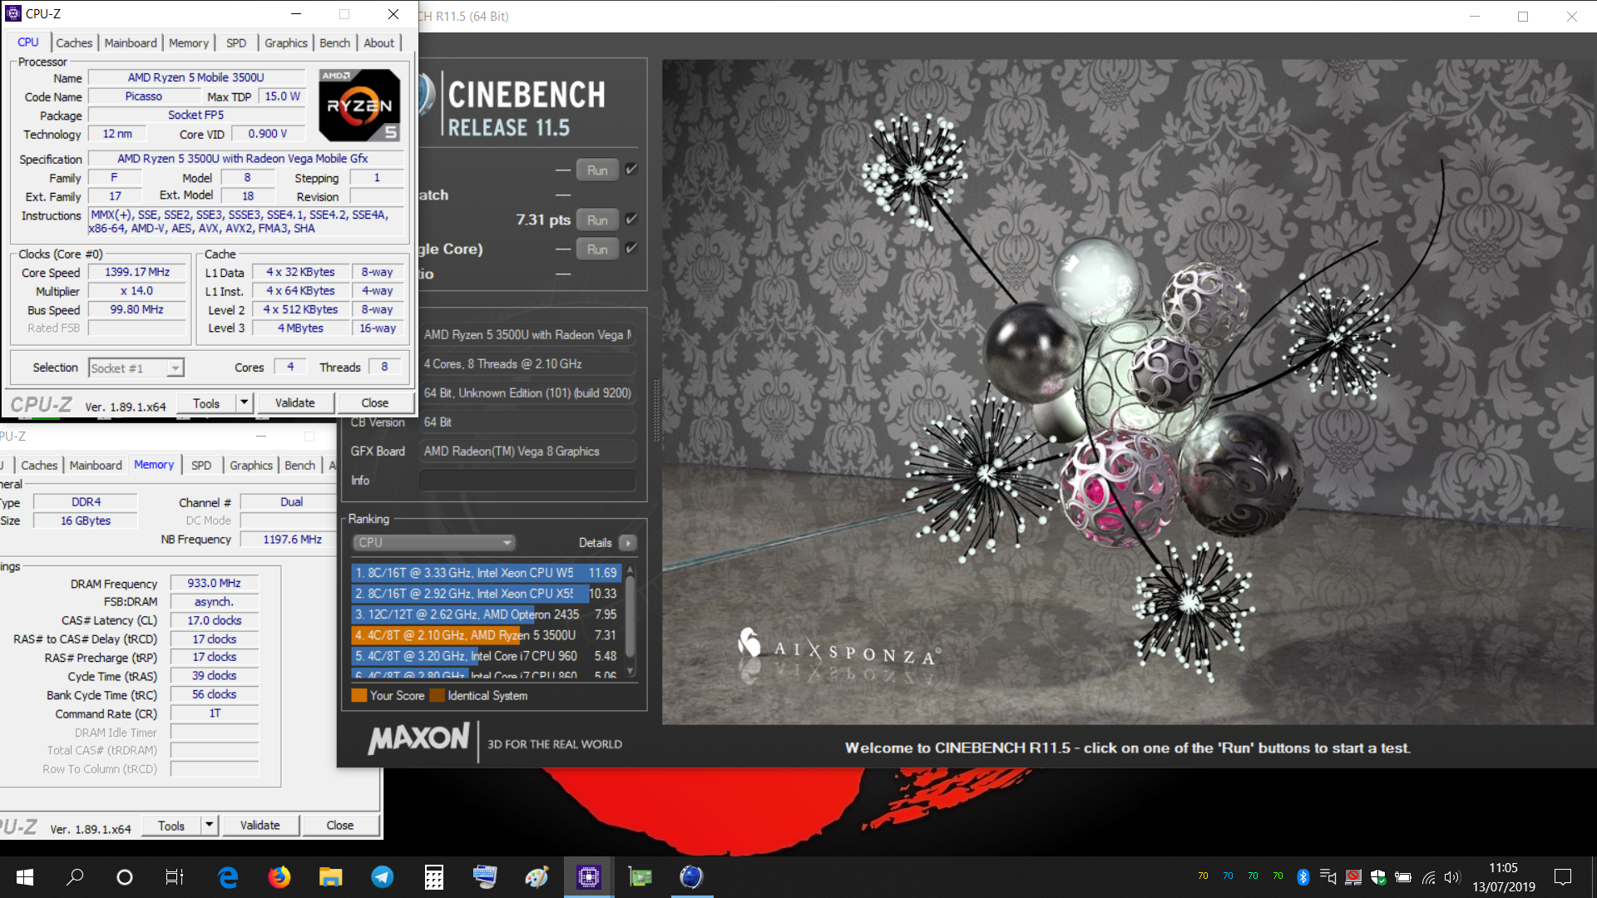1597x898 pixels.
Task: Select Graphics tab in top CPU-Z window
Action: point(286,43)
